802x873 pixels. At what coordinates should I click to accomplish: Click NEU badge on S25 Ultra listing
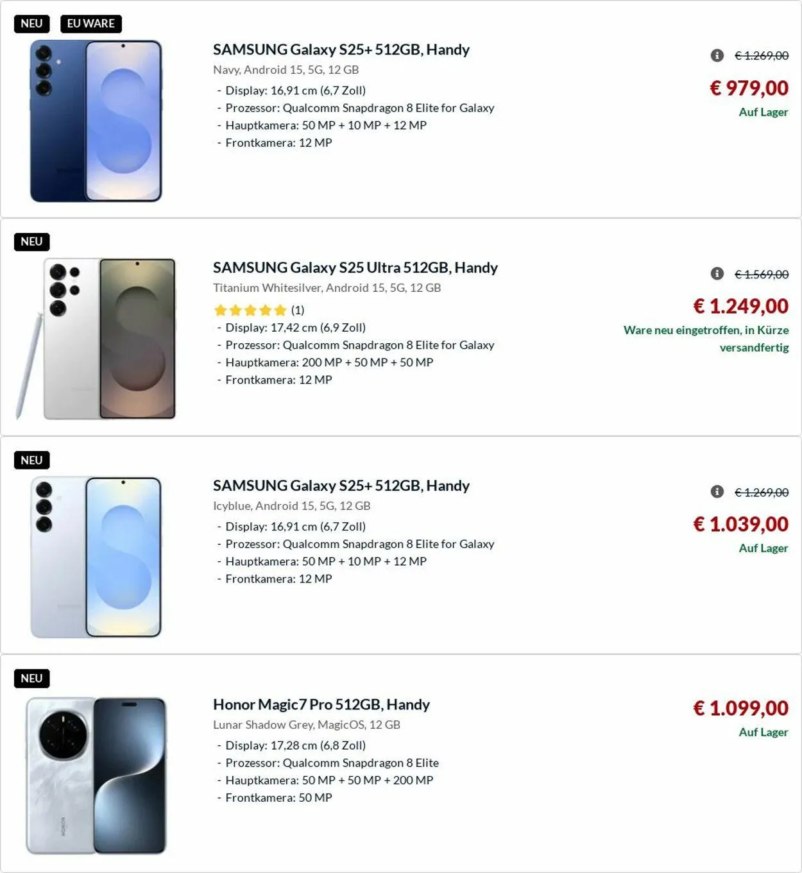pyautogui.click(x=31, y=242)
